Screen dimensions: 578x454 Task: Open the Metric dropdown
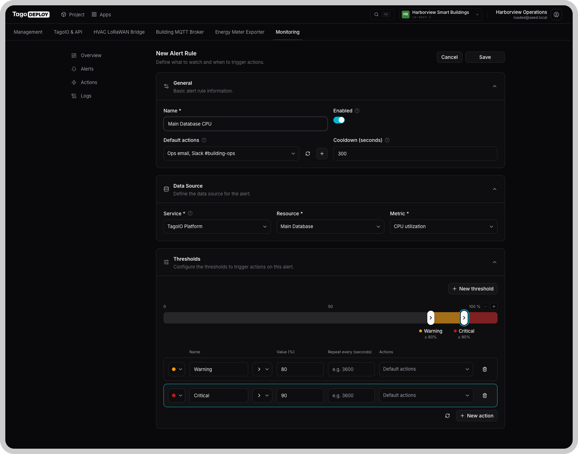click(x=444, y=227)
